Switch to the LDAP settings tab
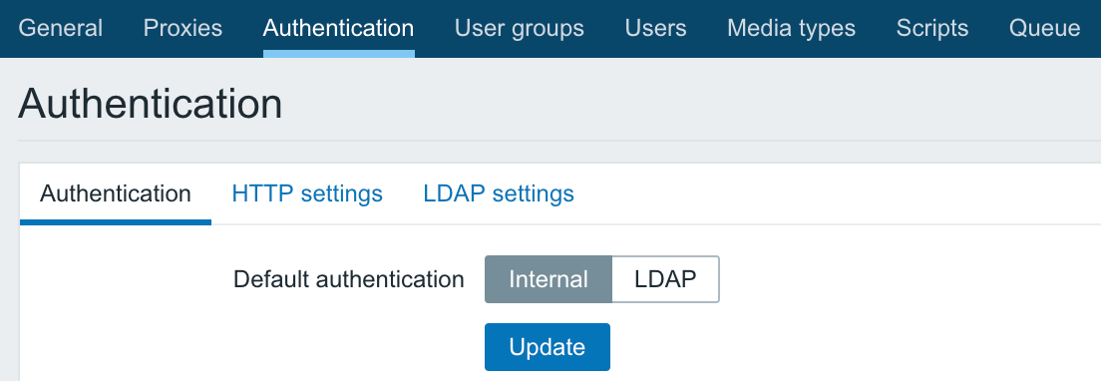 point(499,193)
